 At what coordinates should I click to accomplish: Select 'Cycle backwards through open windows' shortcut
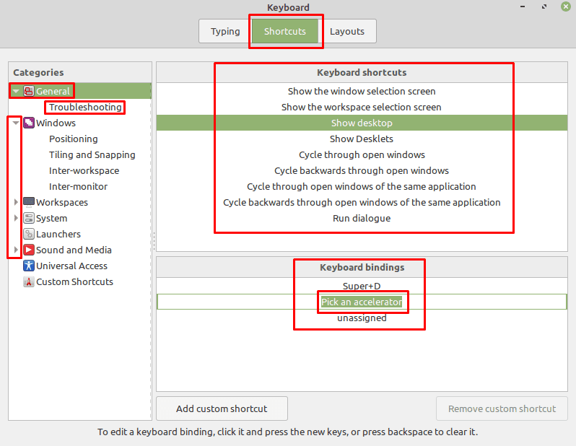362,170
